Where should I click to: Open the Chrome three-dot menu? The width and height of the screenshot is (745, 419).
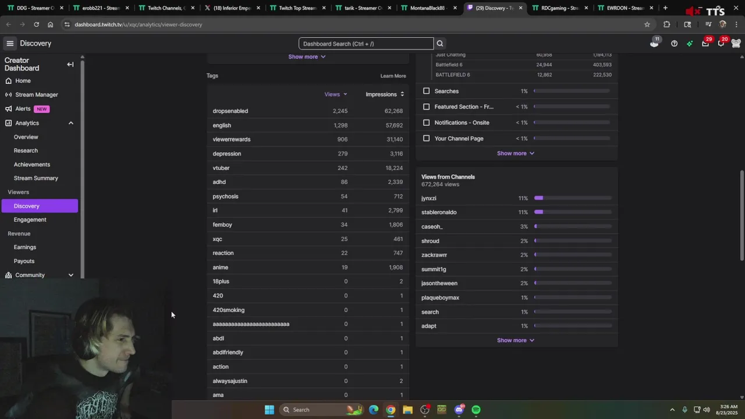737,24
